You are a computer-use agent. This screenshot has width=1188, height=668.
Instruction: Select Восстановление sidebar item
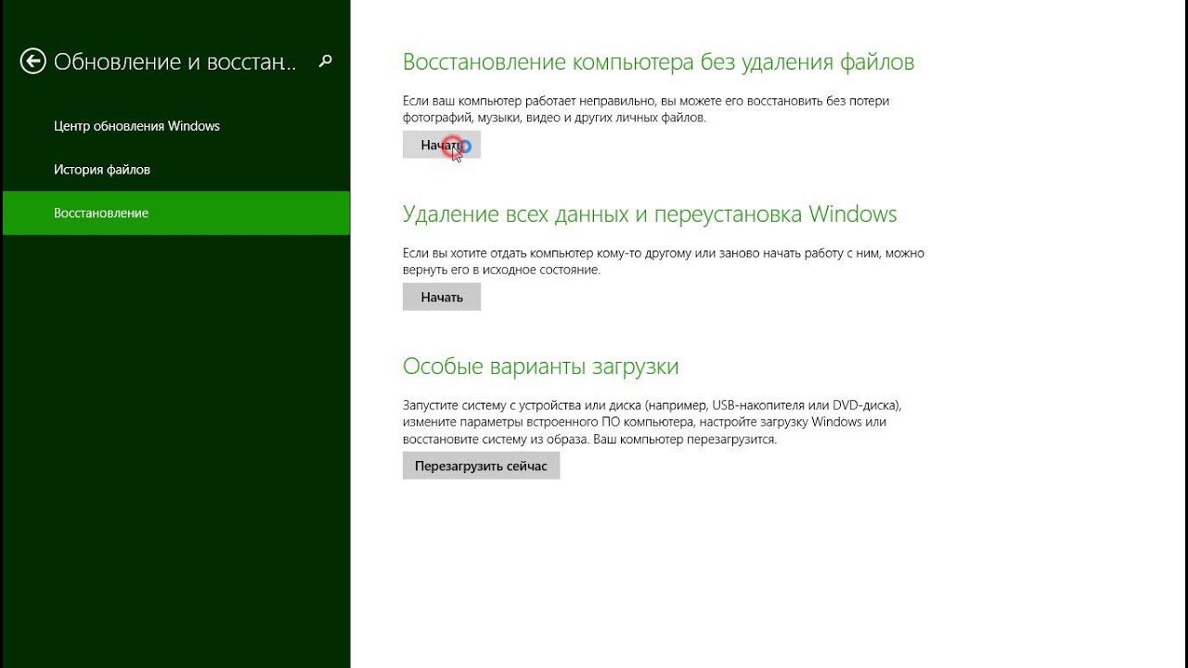176,212
